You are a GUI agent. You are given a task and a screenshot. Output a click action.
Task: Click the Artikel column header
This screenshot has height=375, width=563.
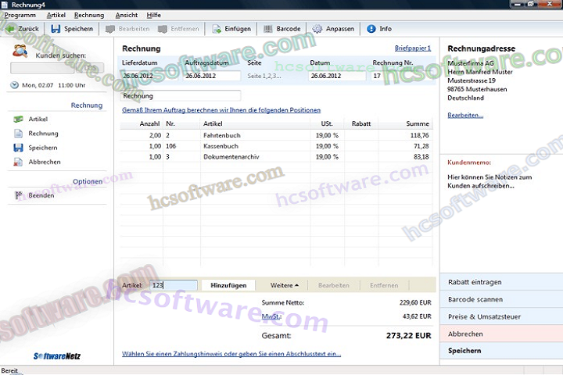click(255, 123)
